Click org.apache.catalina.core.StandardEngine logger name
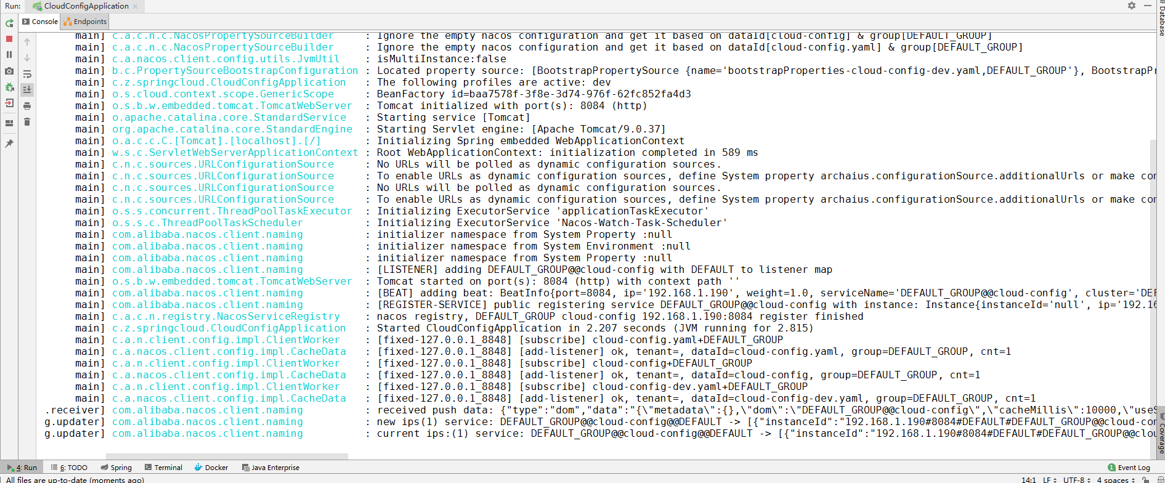This screenshot has width=1165, height=483. pyautogui.click(x=232, y=129)
